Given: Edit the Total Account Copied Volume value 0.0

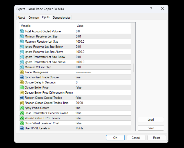Looking at the screenshot, I should [x=103, y=31].
